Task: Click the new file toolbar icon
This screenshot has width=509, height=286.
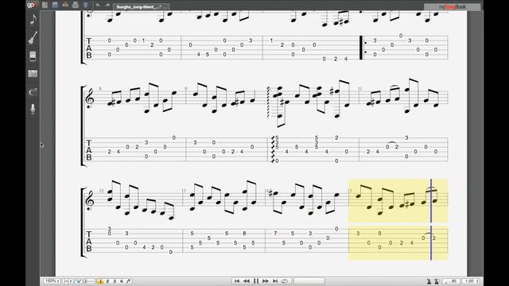Action: pos(45,5)
